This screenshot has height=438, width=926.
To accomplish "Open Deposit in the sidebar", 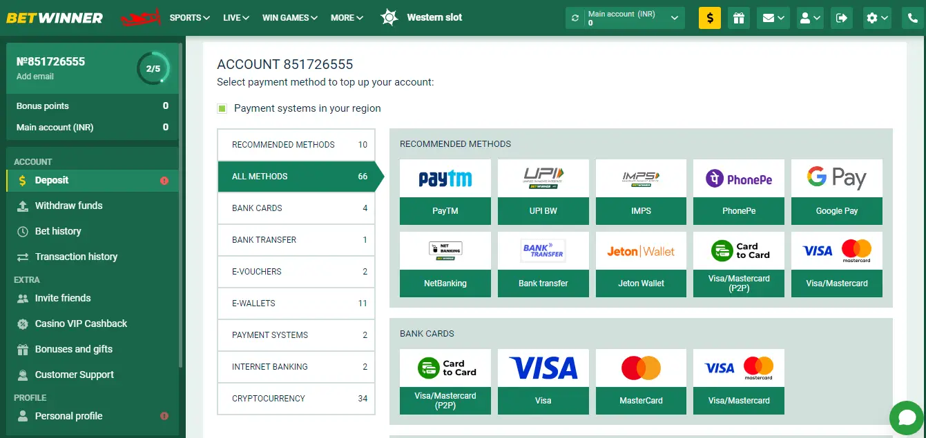I will (92, 180).
